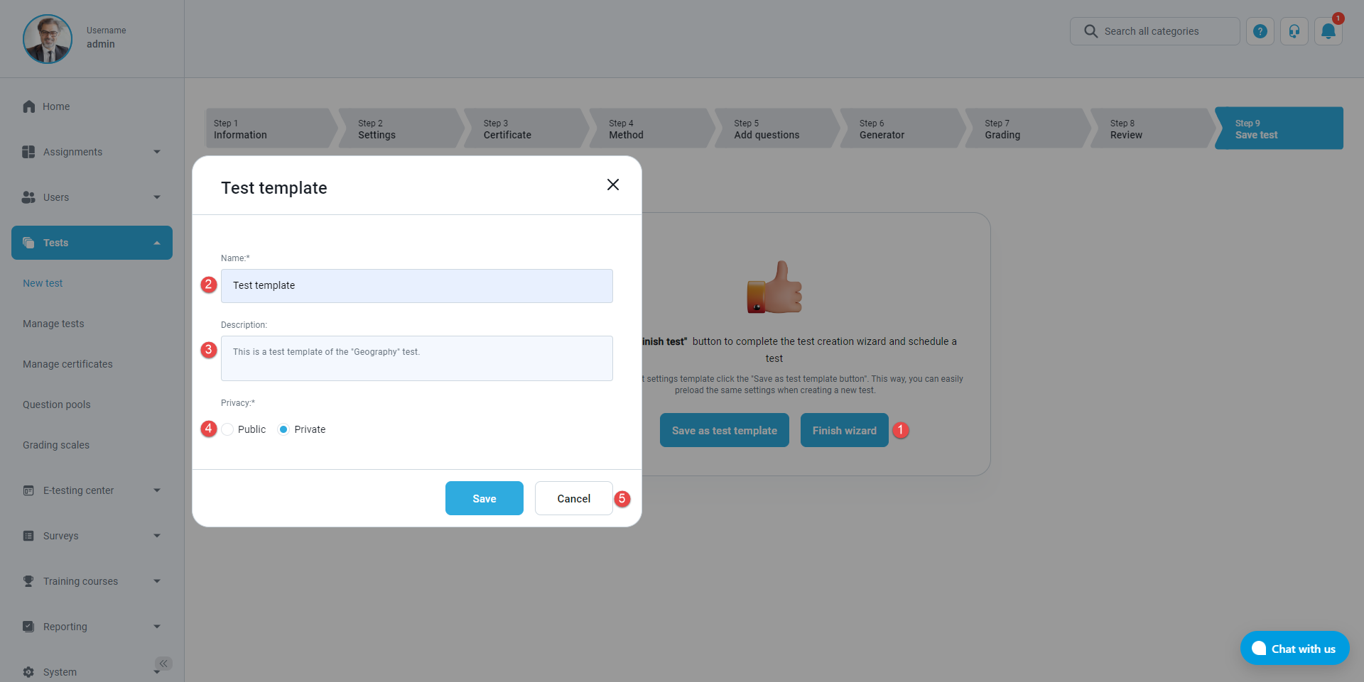Image resolution: width=1364 pixels, height=682 pixels.
Task: Open Manage tests in sidebar
Action: 53,324
